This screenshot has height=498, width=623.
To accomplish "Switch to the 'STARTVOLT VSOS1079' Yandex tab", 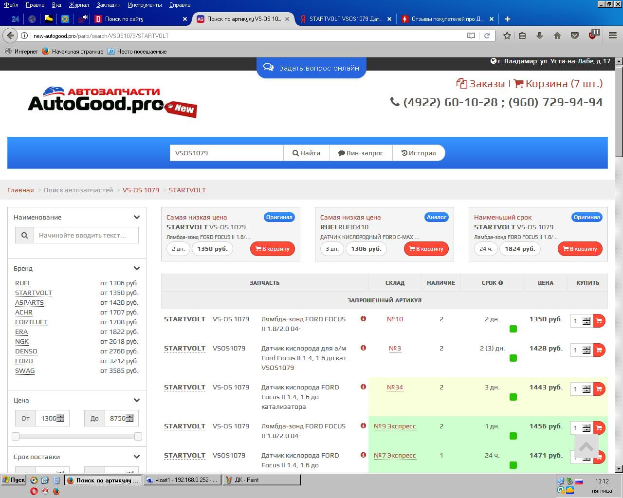I will [x=346, y=19].
